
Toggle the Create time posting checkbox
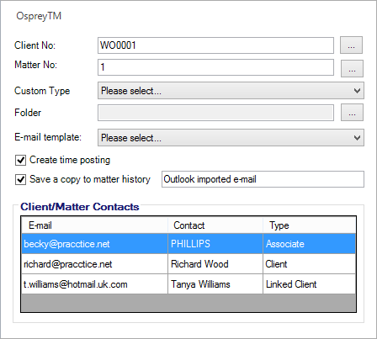click(x=20, y=161)
